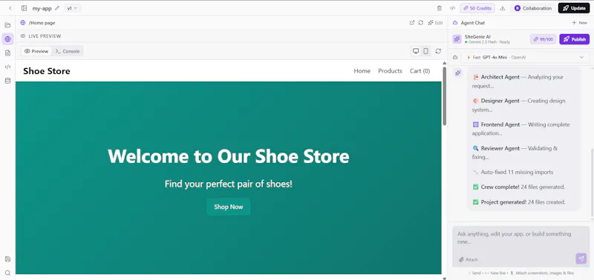The width and height of the screenshot is (594, 280).
Task: Click the Designer Agent message line
Action: tap(518, 105)
